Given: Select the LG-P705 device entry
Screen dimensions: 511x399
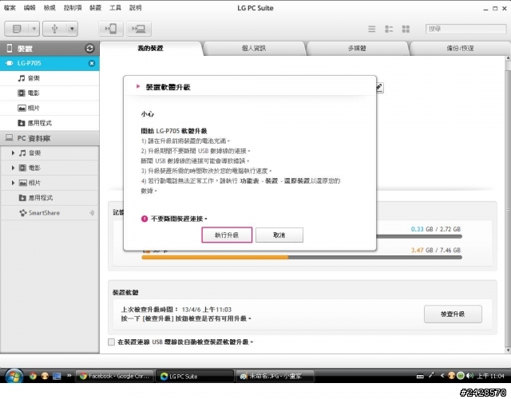Looking at the screenshot, I should pos(50,63).
